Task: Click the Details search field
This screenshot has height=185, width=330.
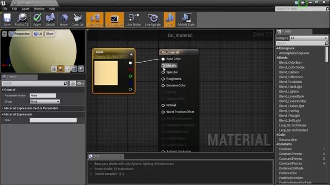Action: (x=35, y=83)
